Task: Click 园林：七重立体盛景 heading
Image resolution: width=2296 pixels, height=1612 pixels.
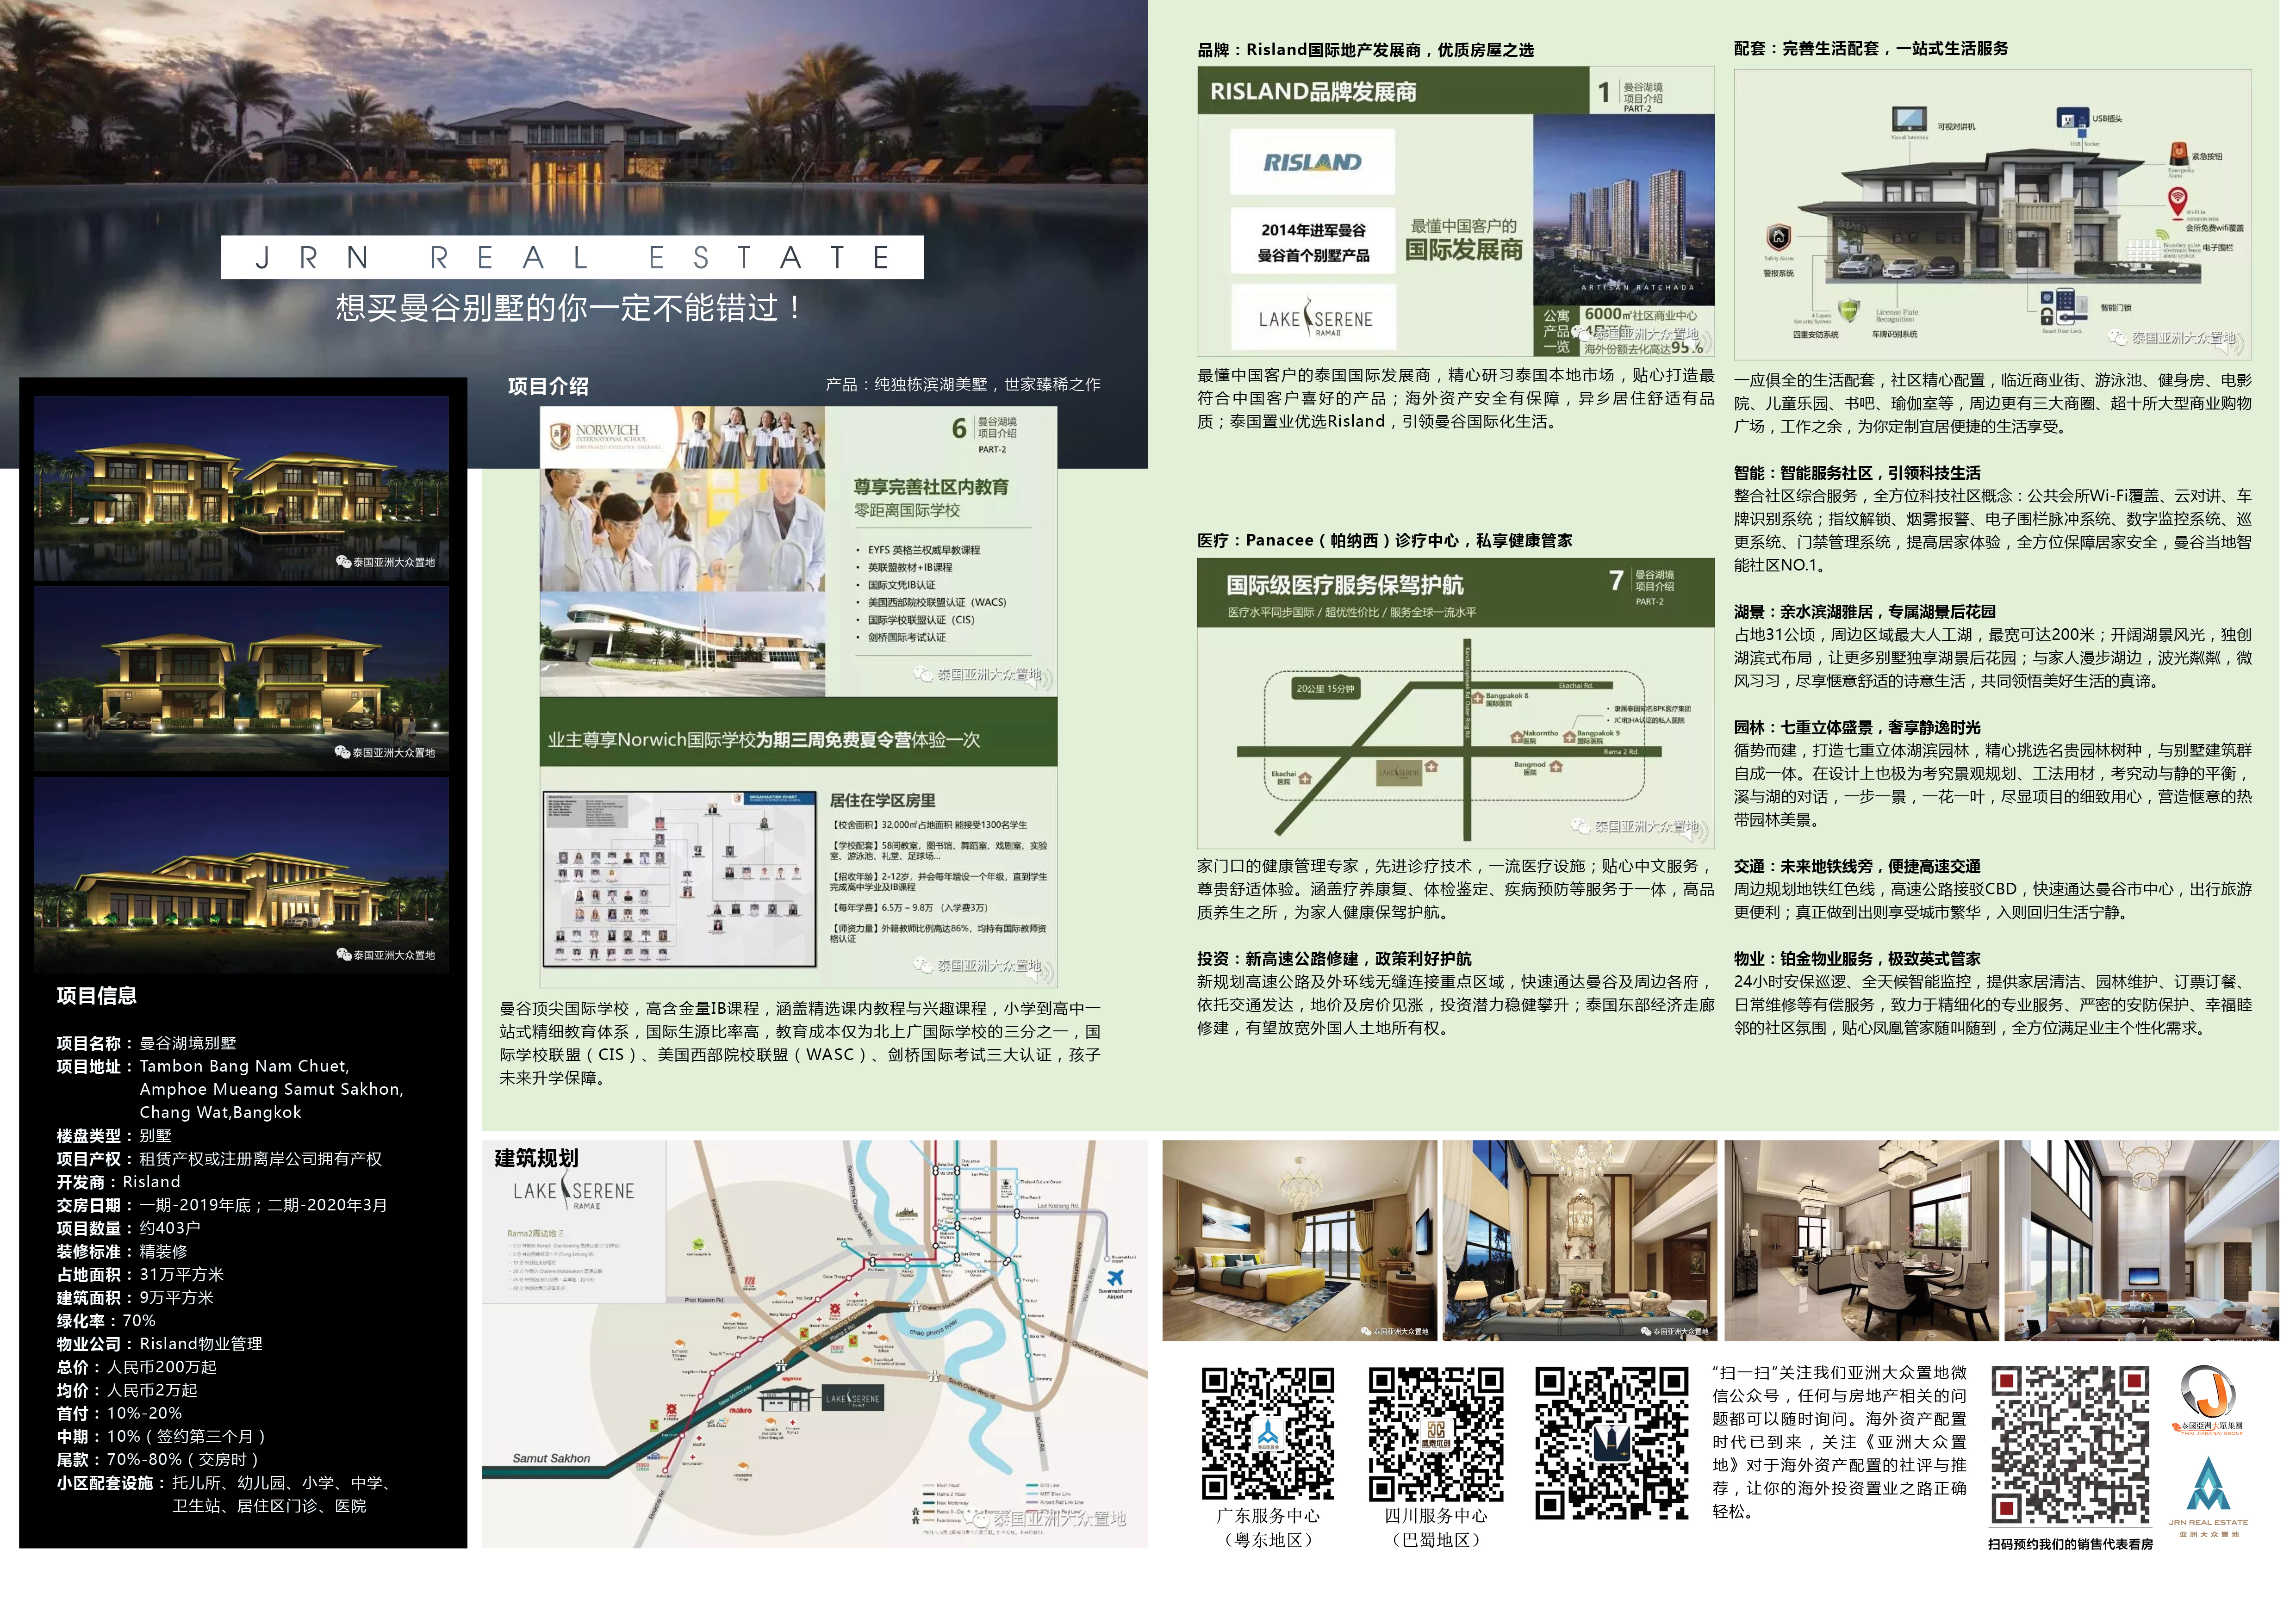Action: 1857,728
